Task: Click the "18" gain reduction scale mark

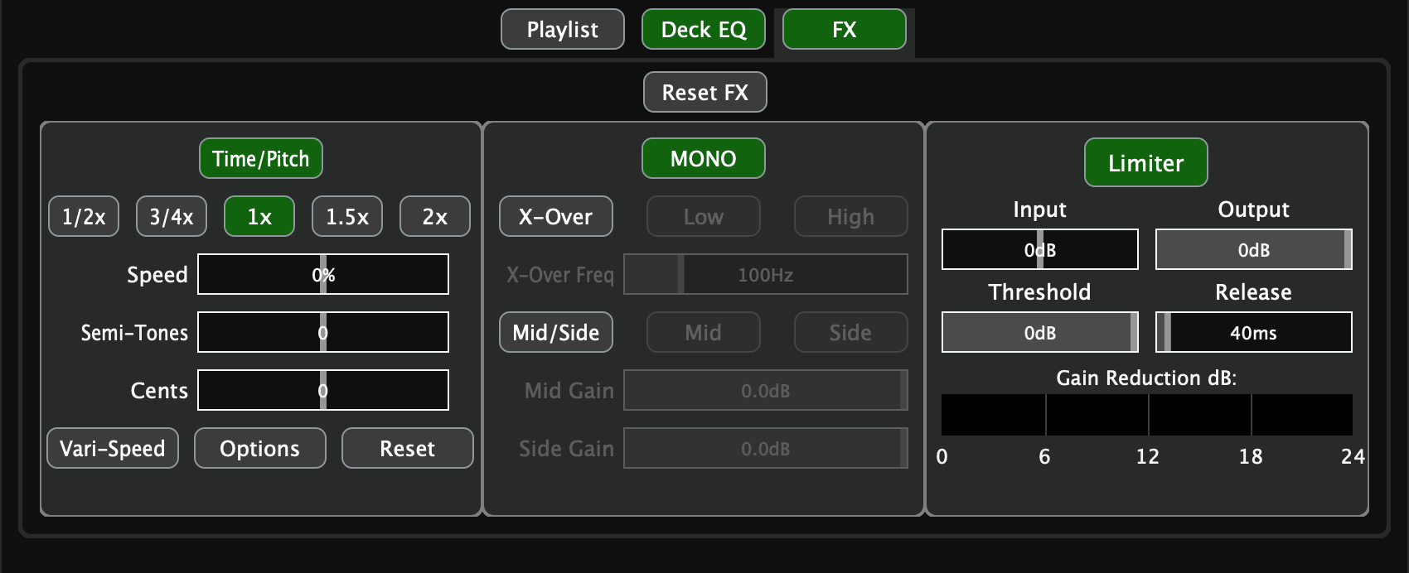Action: [1251, 456]
